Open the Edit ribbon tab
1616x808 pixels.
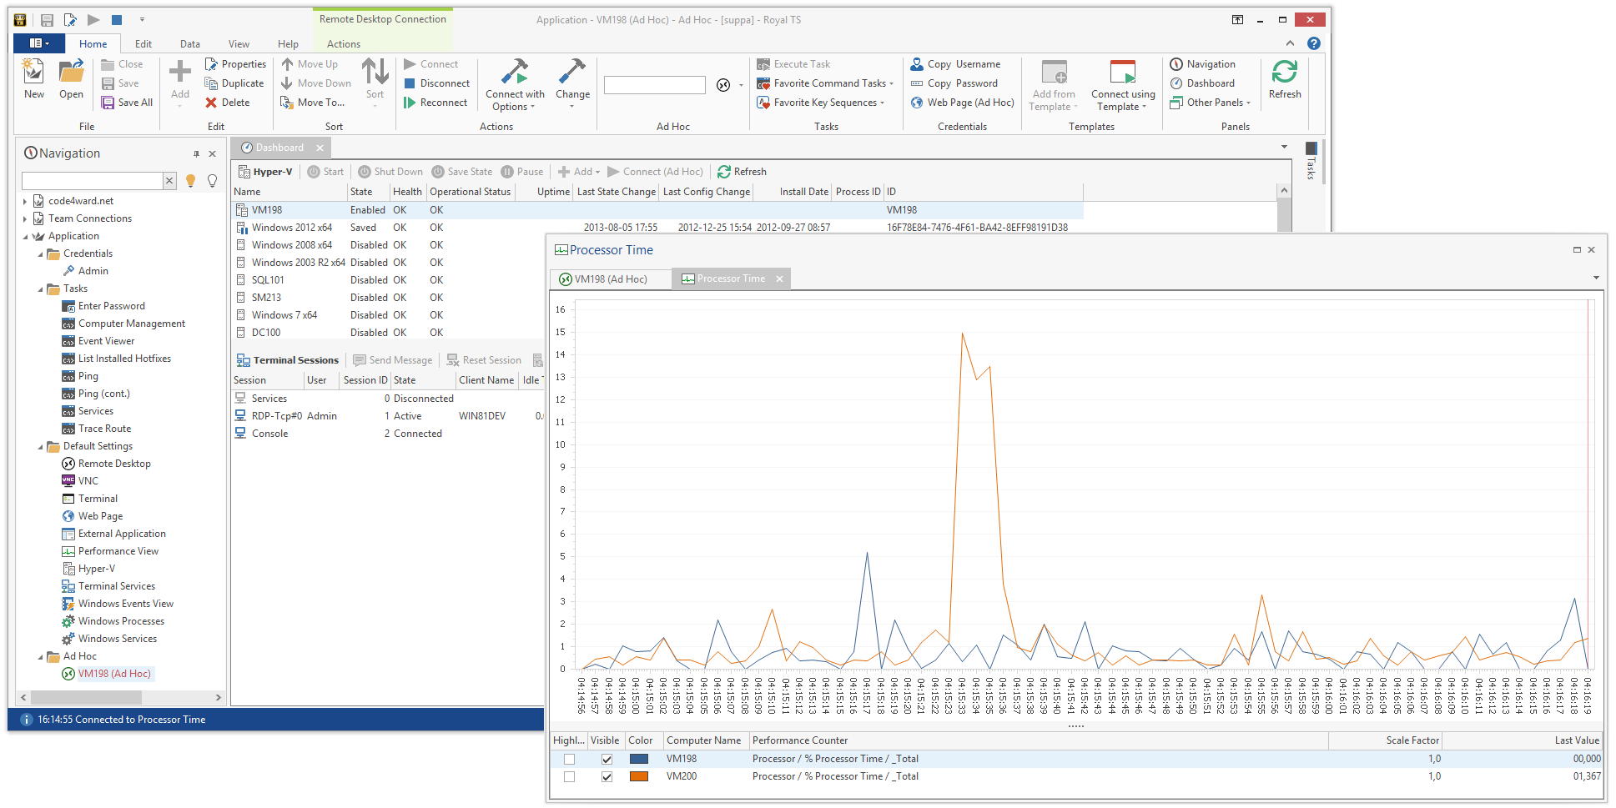click(x=143, y=44)
